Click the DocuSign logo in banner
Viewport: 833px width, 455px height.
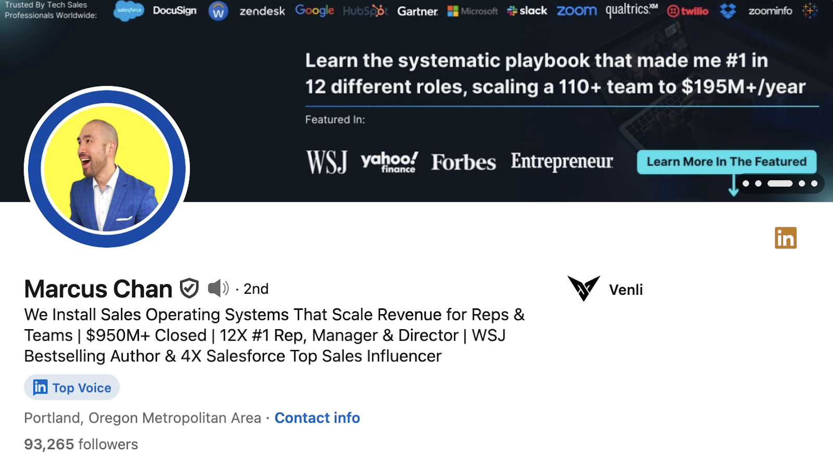(175, 10)
